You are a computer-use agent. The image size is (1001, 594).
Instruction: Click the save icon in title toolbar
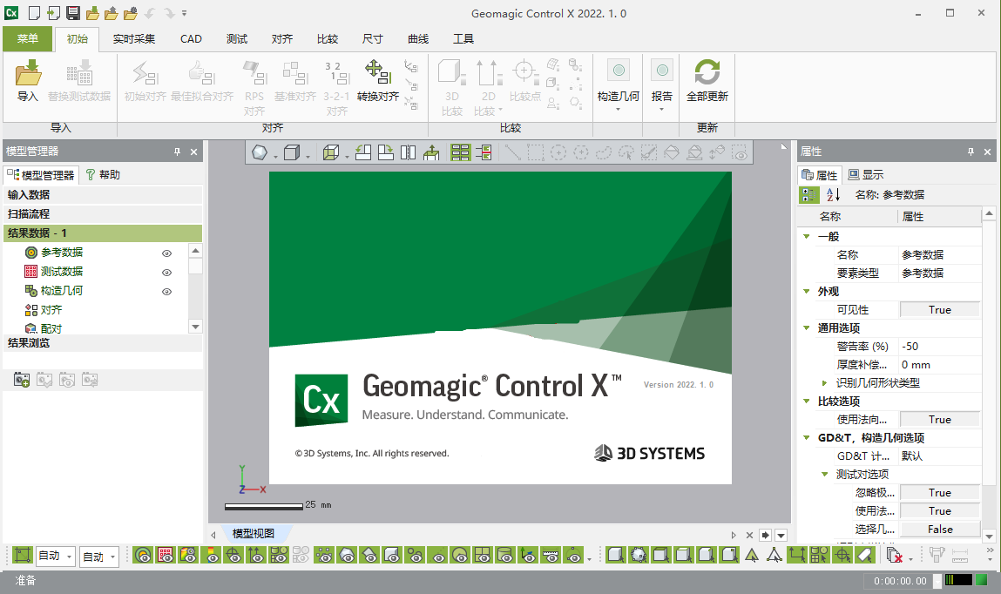click(73, 13)
